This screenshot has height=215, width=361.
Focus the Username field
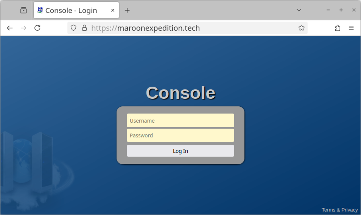180,120
